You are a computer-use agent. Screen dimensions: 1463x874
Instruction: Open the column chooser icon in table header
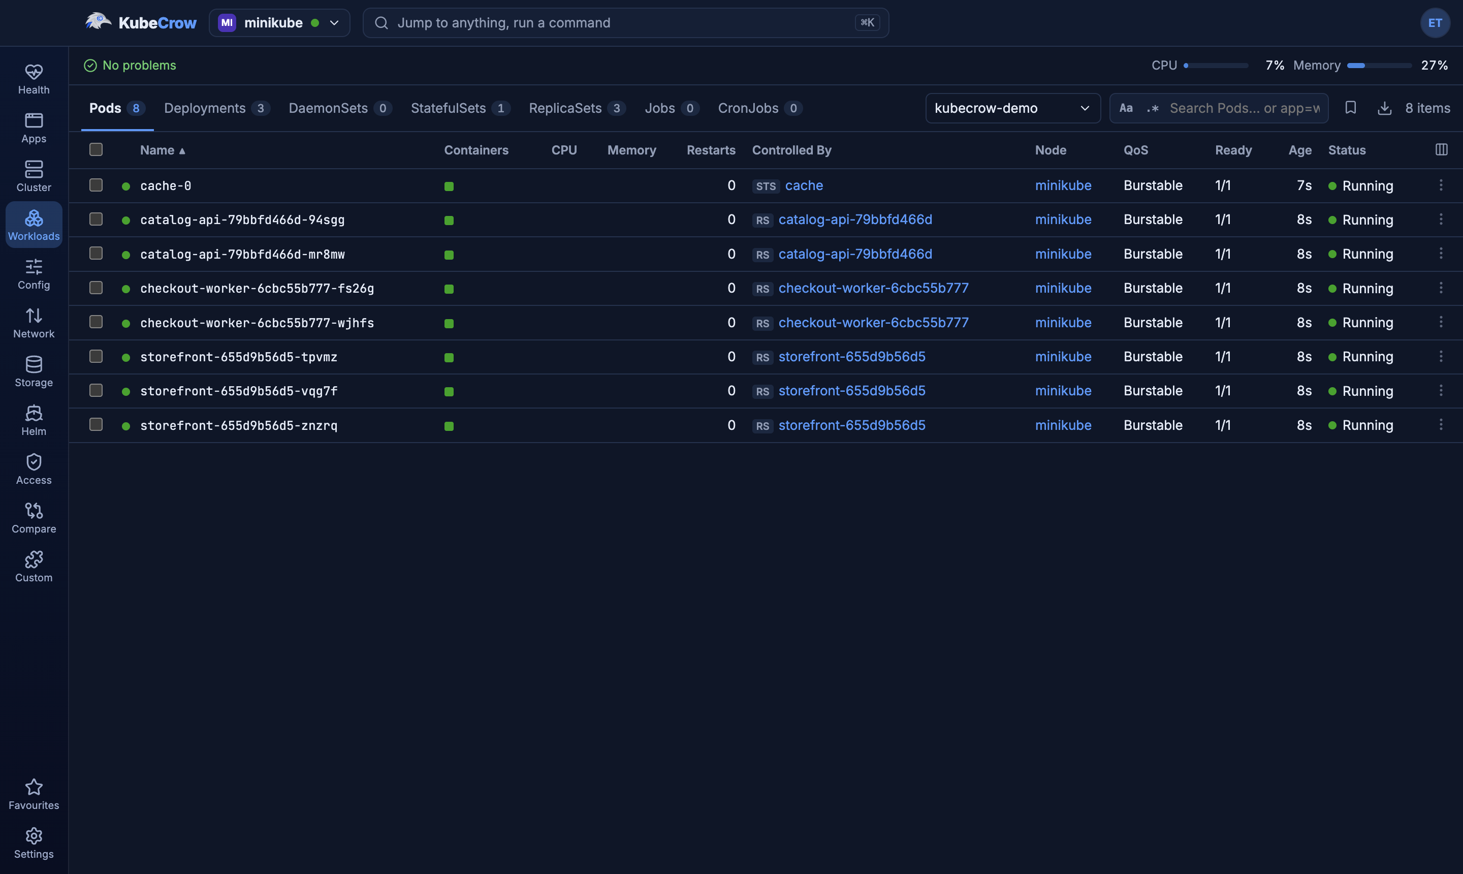pyautogui.click(x=1441, y=149)
